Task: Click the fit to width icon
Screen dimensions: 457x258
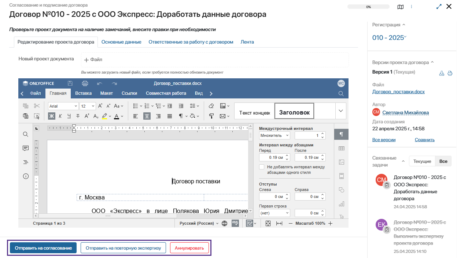Action: coord(279,223)
